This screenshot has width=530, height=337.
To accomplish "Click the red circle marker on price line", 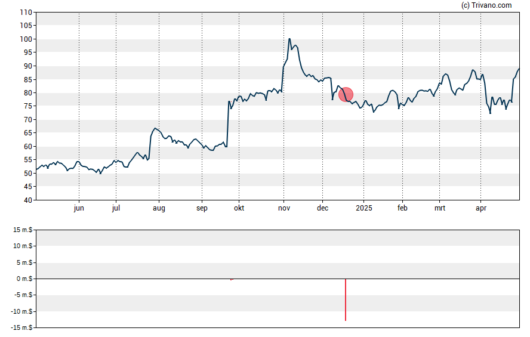I will coord(346,94).
